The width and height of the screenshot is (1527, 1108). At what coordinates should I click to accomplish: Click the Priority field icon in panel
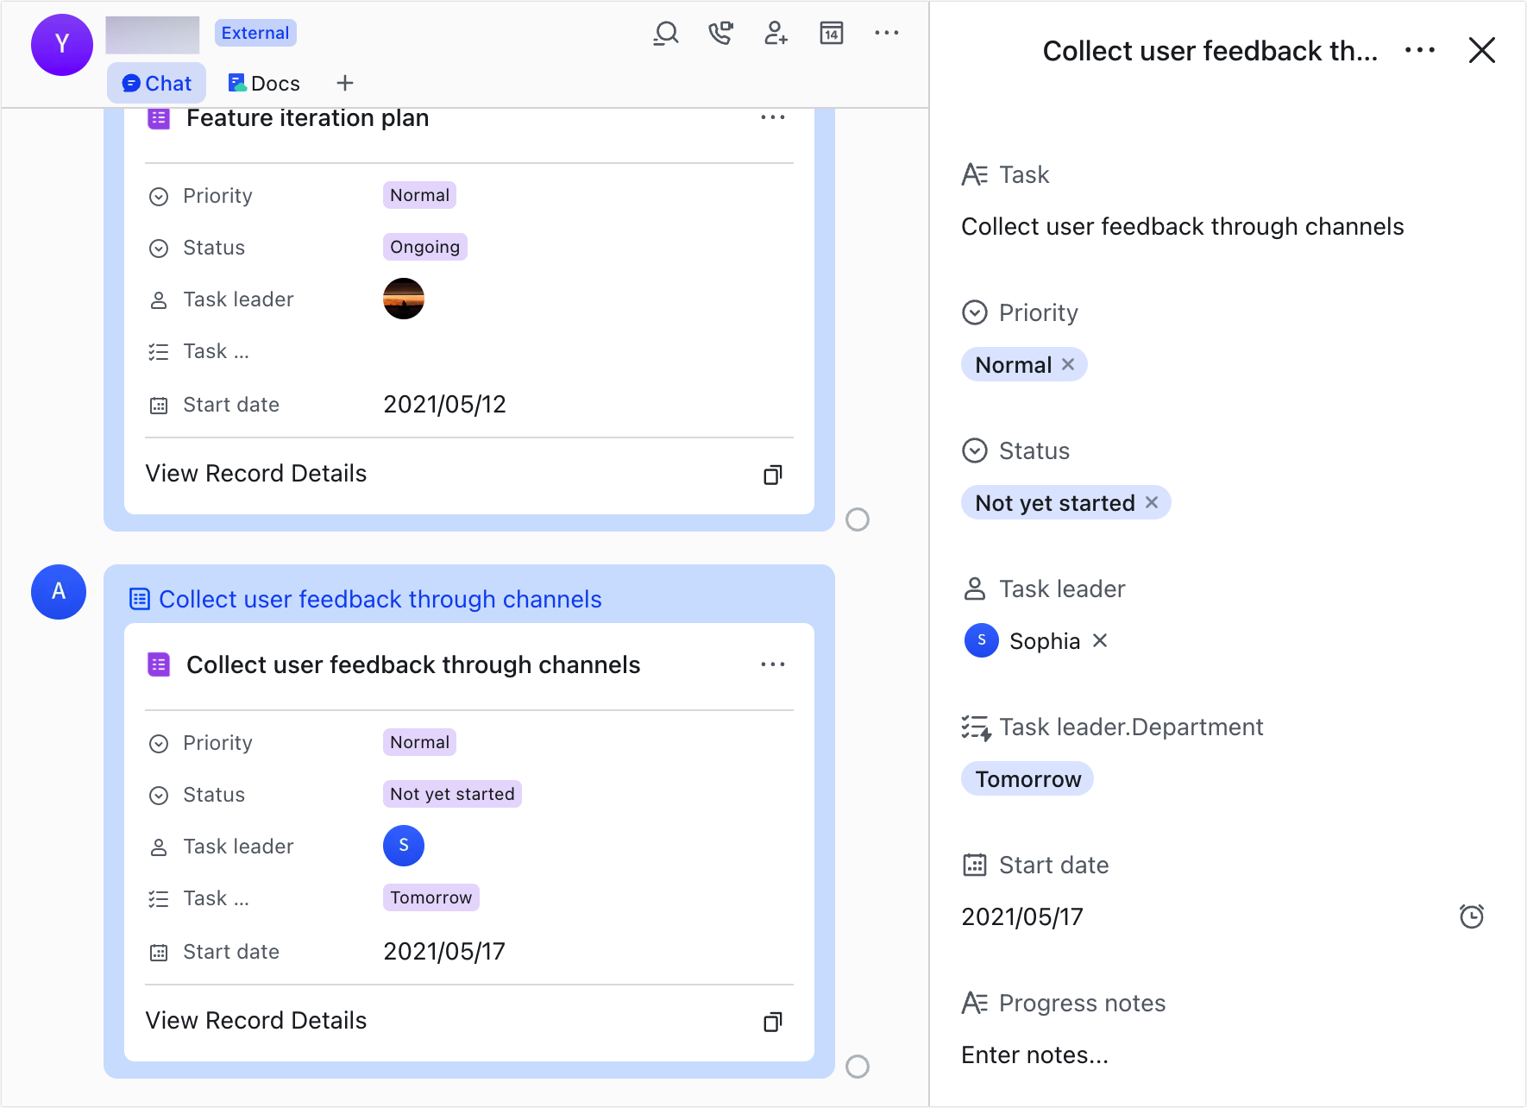point(975,312)
